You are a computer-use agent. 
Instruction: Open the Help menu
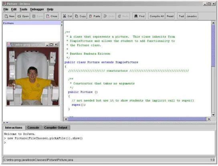[x=50, y=9]
